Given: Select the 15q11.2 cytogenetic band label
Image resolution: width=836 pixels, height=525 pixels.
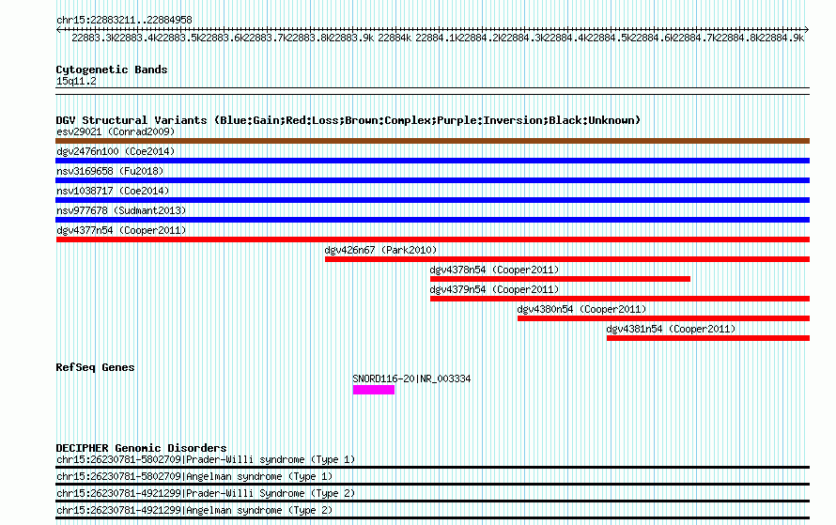Looking at the screenshot, I should [x=76, y=81].
